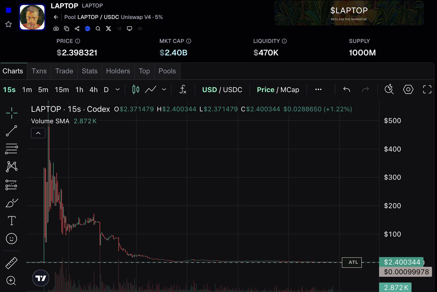Add LAPTOP to favorites with star icon
The image size is (437, 292).
(x=8, y=24)
